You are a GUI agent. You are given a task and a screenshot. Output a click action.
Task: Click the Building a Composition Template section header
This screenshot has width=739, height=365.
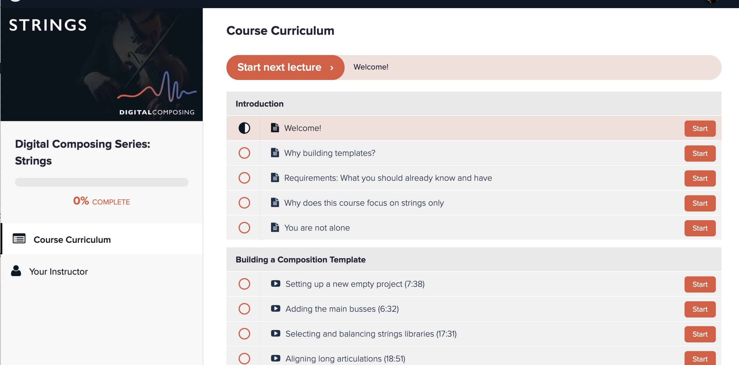tap(474, 260)
